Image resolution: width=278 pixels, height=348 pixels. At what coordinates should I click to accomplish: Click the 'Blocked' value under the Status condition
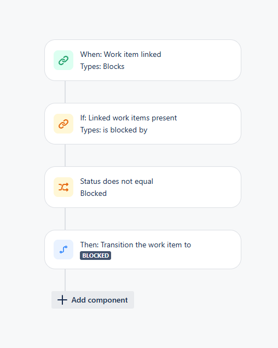click(x=94, y=193)
